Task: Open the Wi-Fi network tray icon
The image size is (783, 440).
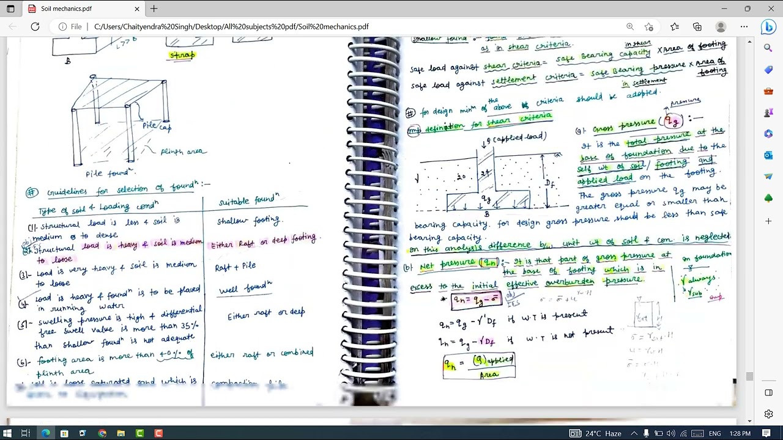Action: point(684,433)
